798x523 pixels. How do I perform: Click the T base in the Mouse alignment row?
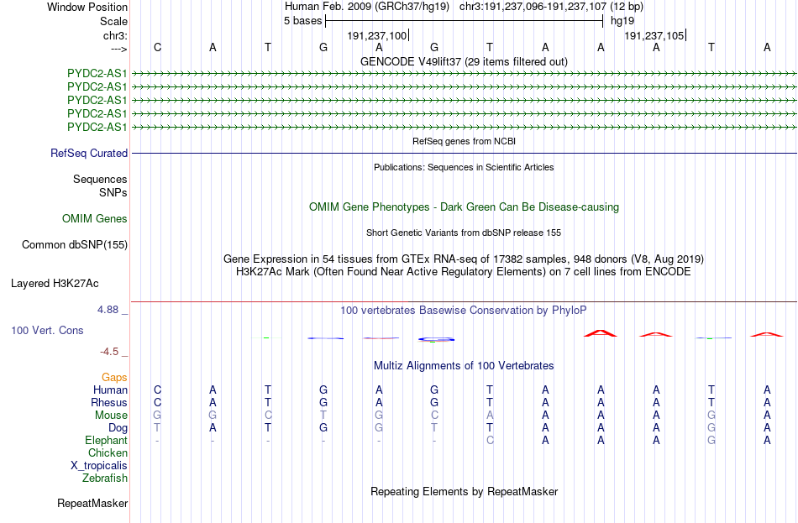[323, 416]
